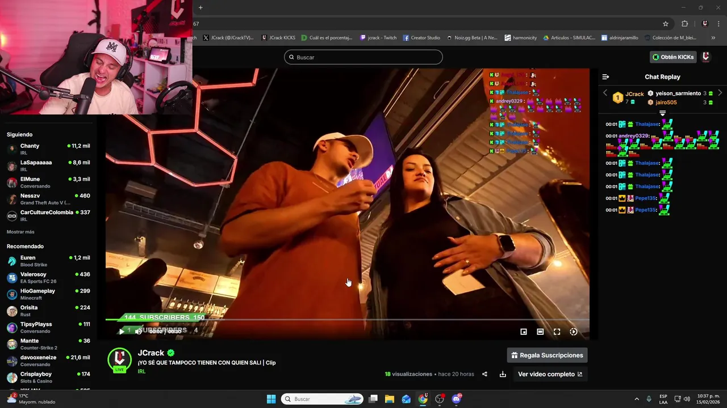Open CarCultureColombia channel in sidebar
Viewport: 727px width, 408px height.
coord(48,215)
